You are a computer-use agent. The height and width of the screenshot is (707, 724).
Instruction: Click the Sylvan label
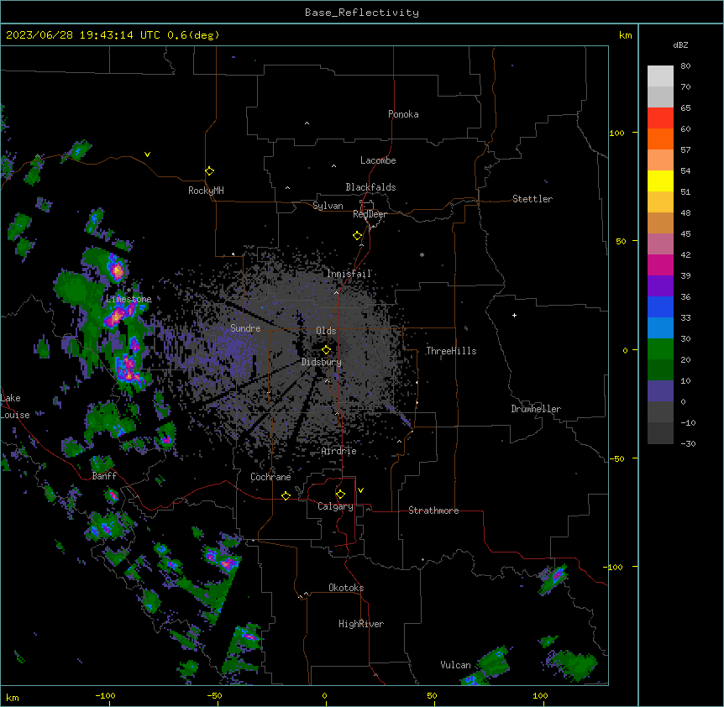(x=328, y=206)
